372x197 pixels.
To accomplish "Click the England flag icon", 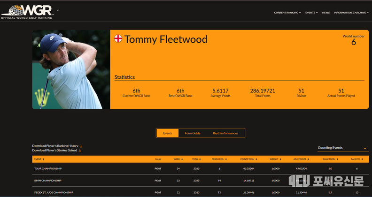I will point(118,38).
